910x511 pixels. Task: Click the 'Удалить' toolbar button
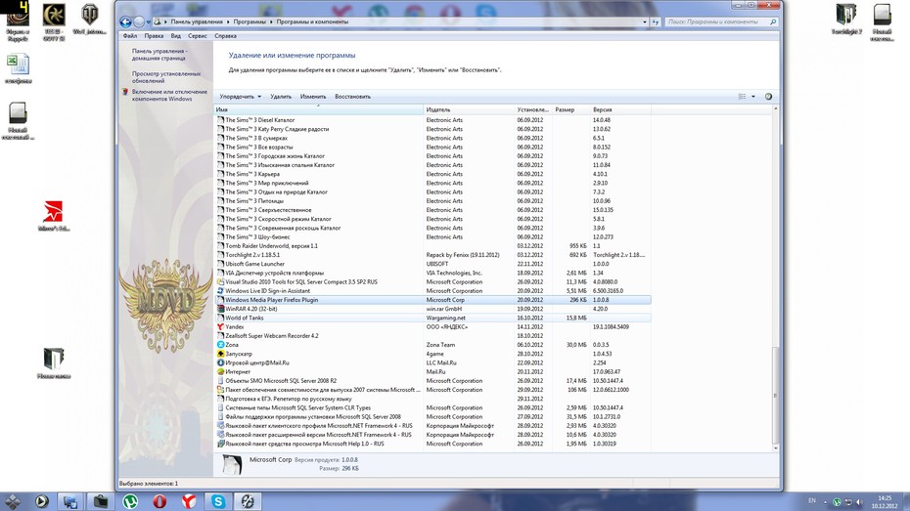click(281, 97)
